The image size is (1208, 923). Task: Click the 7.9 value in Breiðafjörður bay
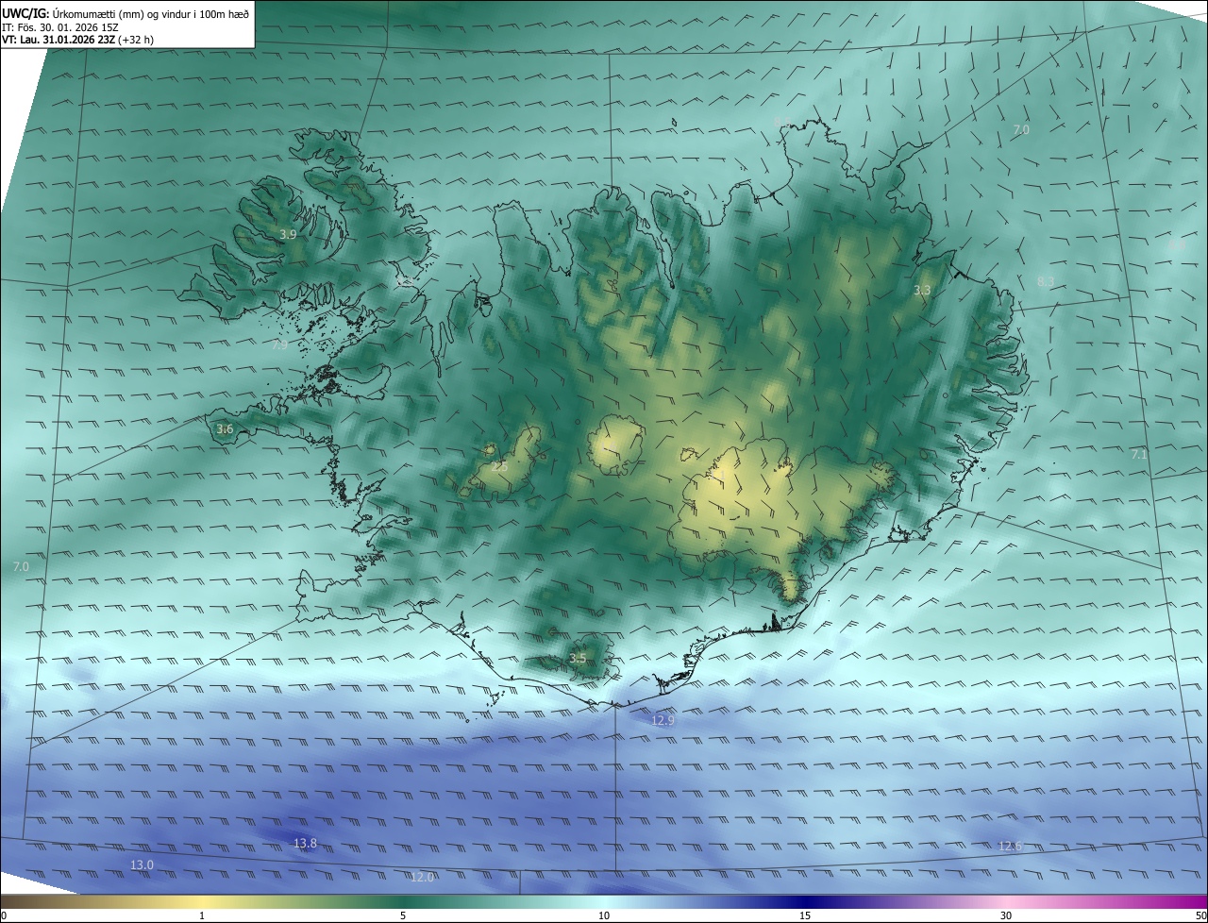coord(279,345)
